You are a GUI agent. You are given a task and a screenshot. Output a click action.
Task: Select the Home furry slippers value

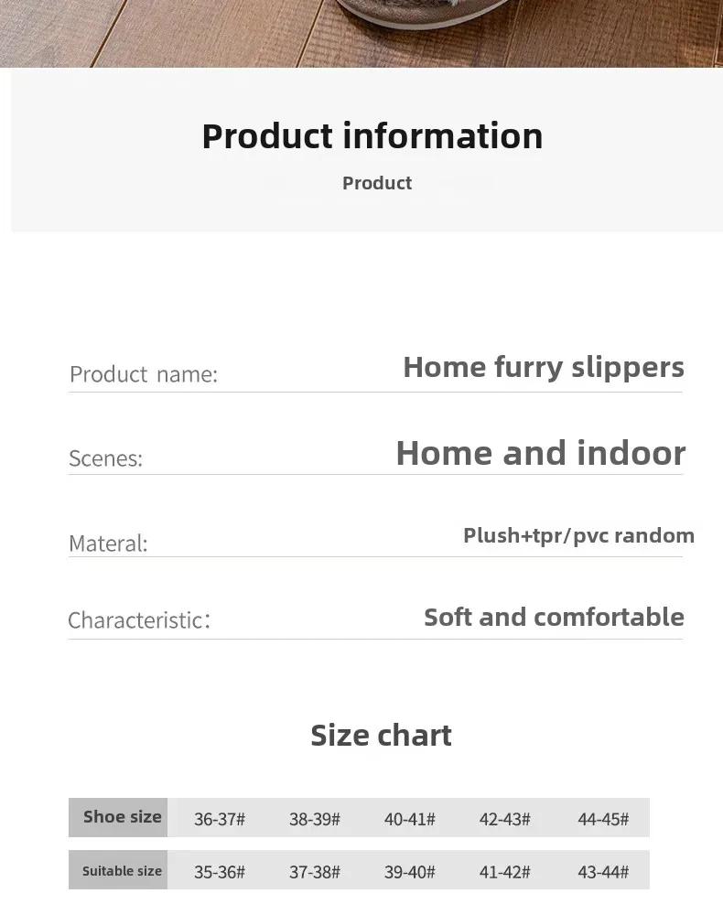544,368
